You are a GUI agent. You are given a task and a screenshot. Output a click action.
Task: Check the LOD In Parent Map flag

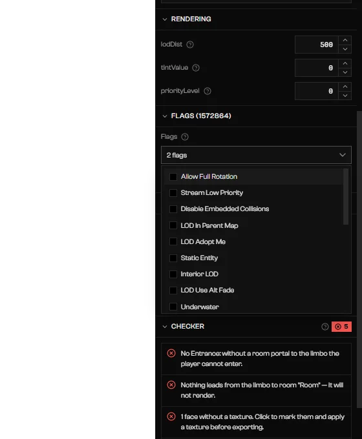tap(173, 226)
